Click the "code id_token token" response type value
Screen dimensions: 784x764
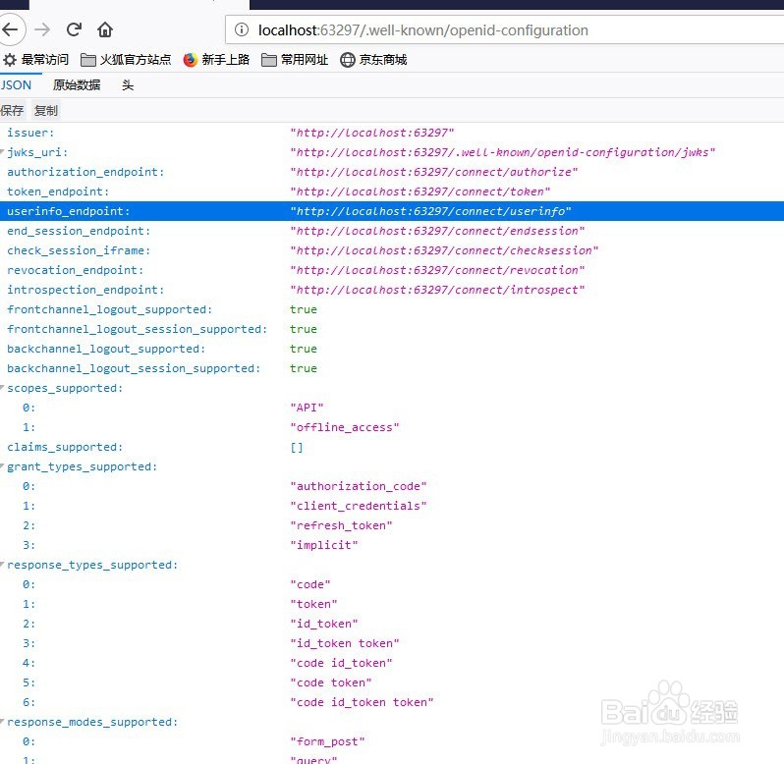pyautogui.click(x=362, y=702)
